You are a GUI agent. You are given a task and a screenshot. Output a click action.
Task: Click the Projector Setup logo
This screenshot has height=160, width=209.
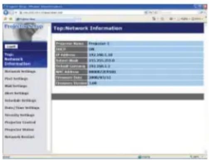24,26
